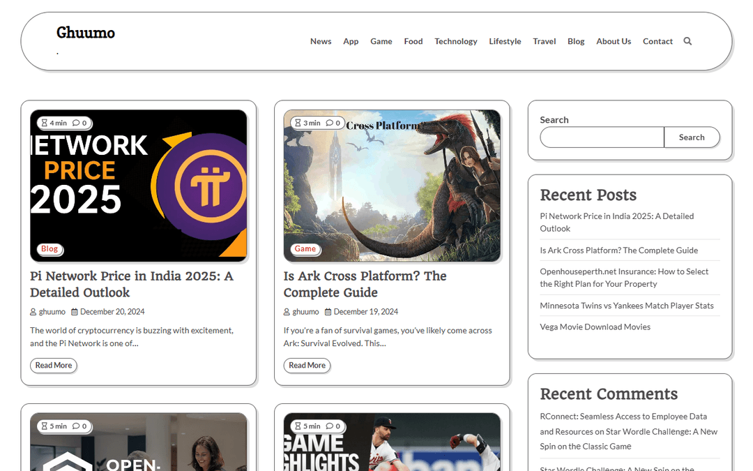This screenshot has height=471, width=753.
Task: Select Lifestyle in the navigation bar
Action: (x=505, y=41)
